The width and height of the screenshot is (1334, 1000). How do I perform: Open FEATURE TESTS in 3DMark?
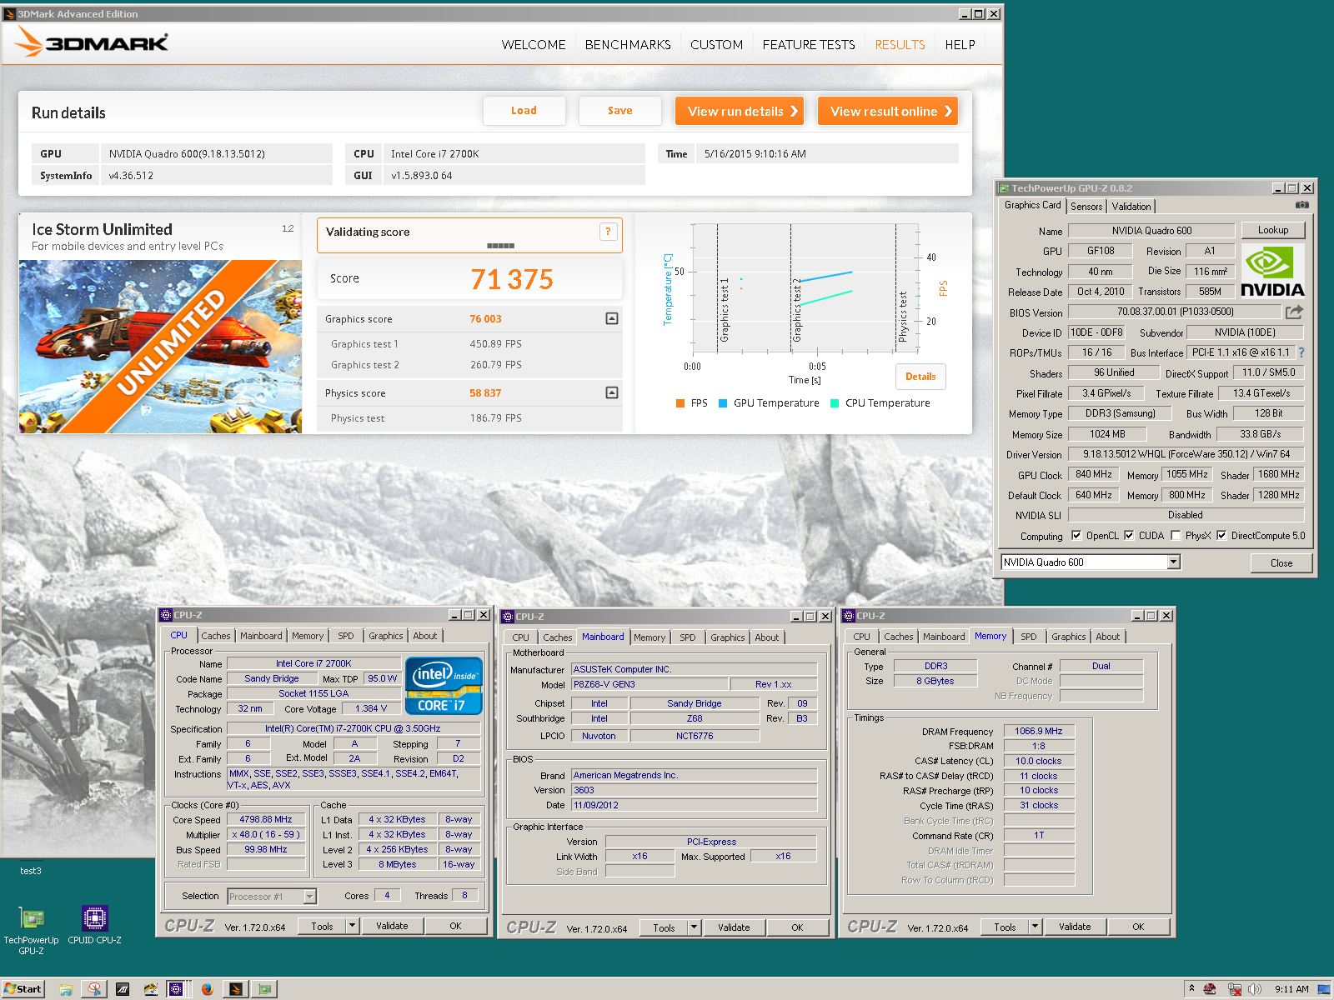tap(809, 45)
